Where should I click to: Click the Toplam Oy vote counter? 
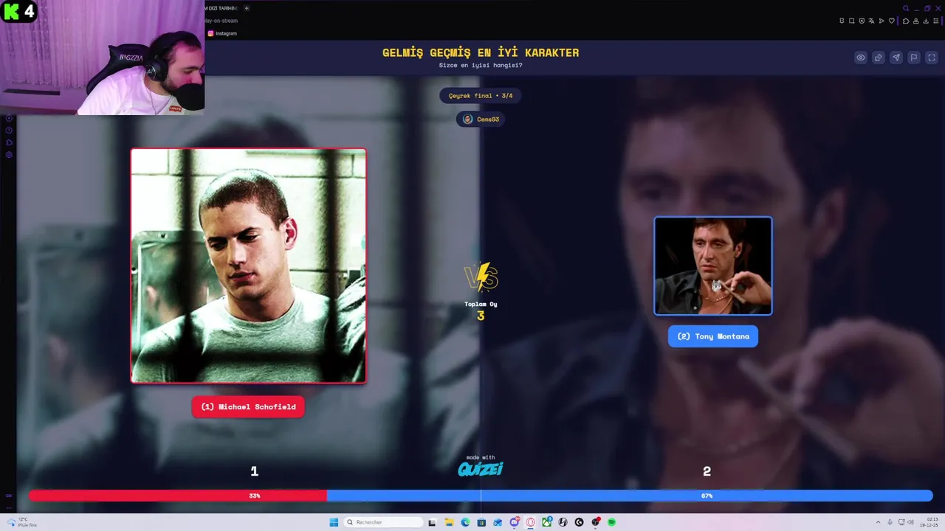[x=481, y=310]
